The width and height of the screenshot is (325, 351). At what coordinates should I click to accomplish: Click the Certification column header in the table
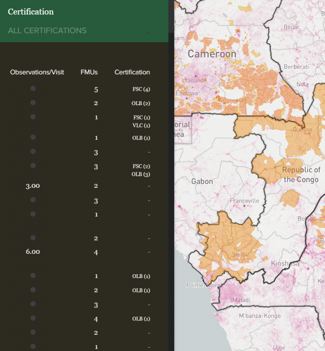click(132, 72)
